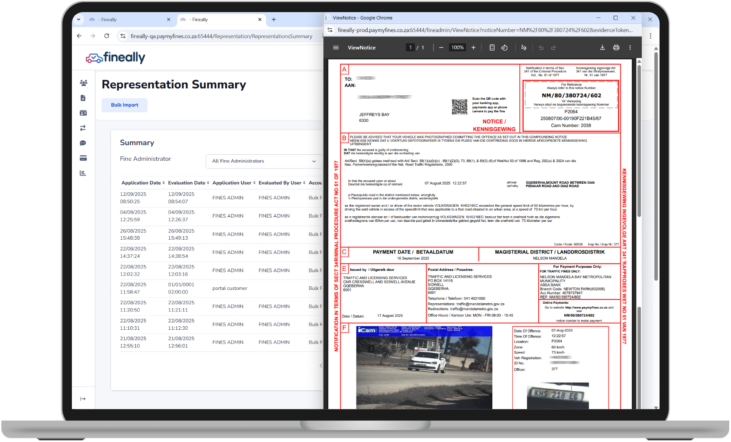Collapse the panel using the left-pointing chevron
Viewport: 731px width, 442px height.
click(320, 365)
